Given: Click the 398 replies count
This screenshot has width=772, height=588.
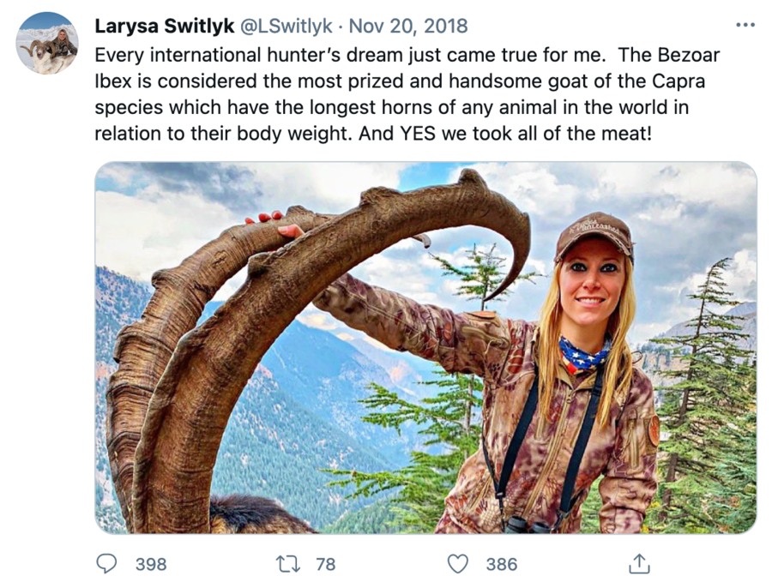Looking at the screenshot, I should (x=151, y=564).
